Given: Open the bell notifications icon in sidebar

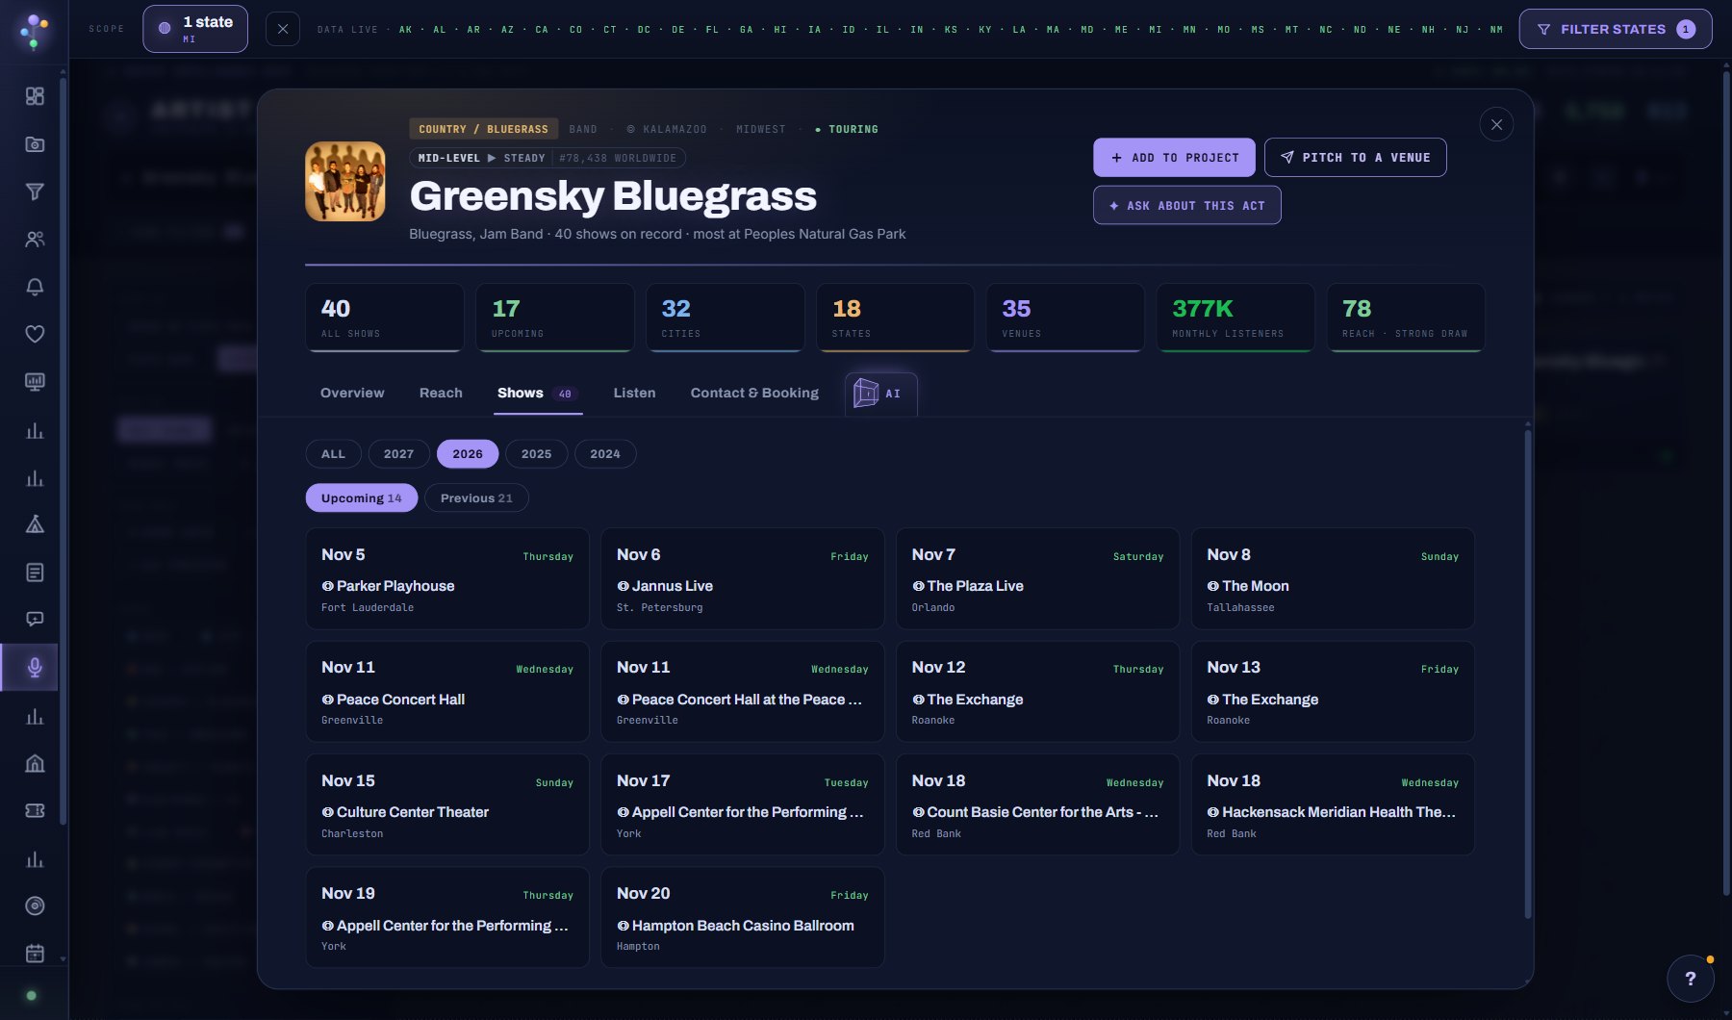Looking at the screenshot, I should tap(35, 287).
